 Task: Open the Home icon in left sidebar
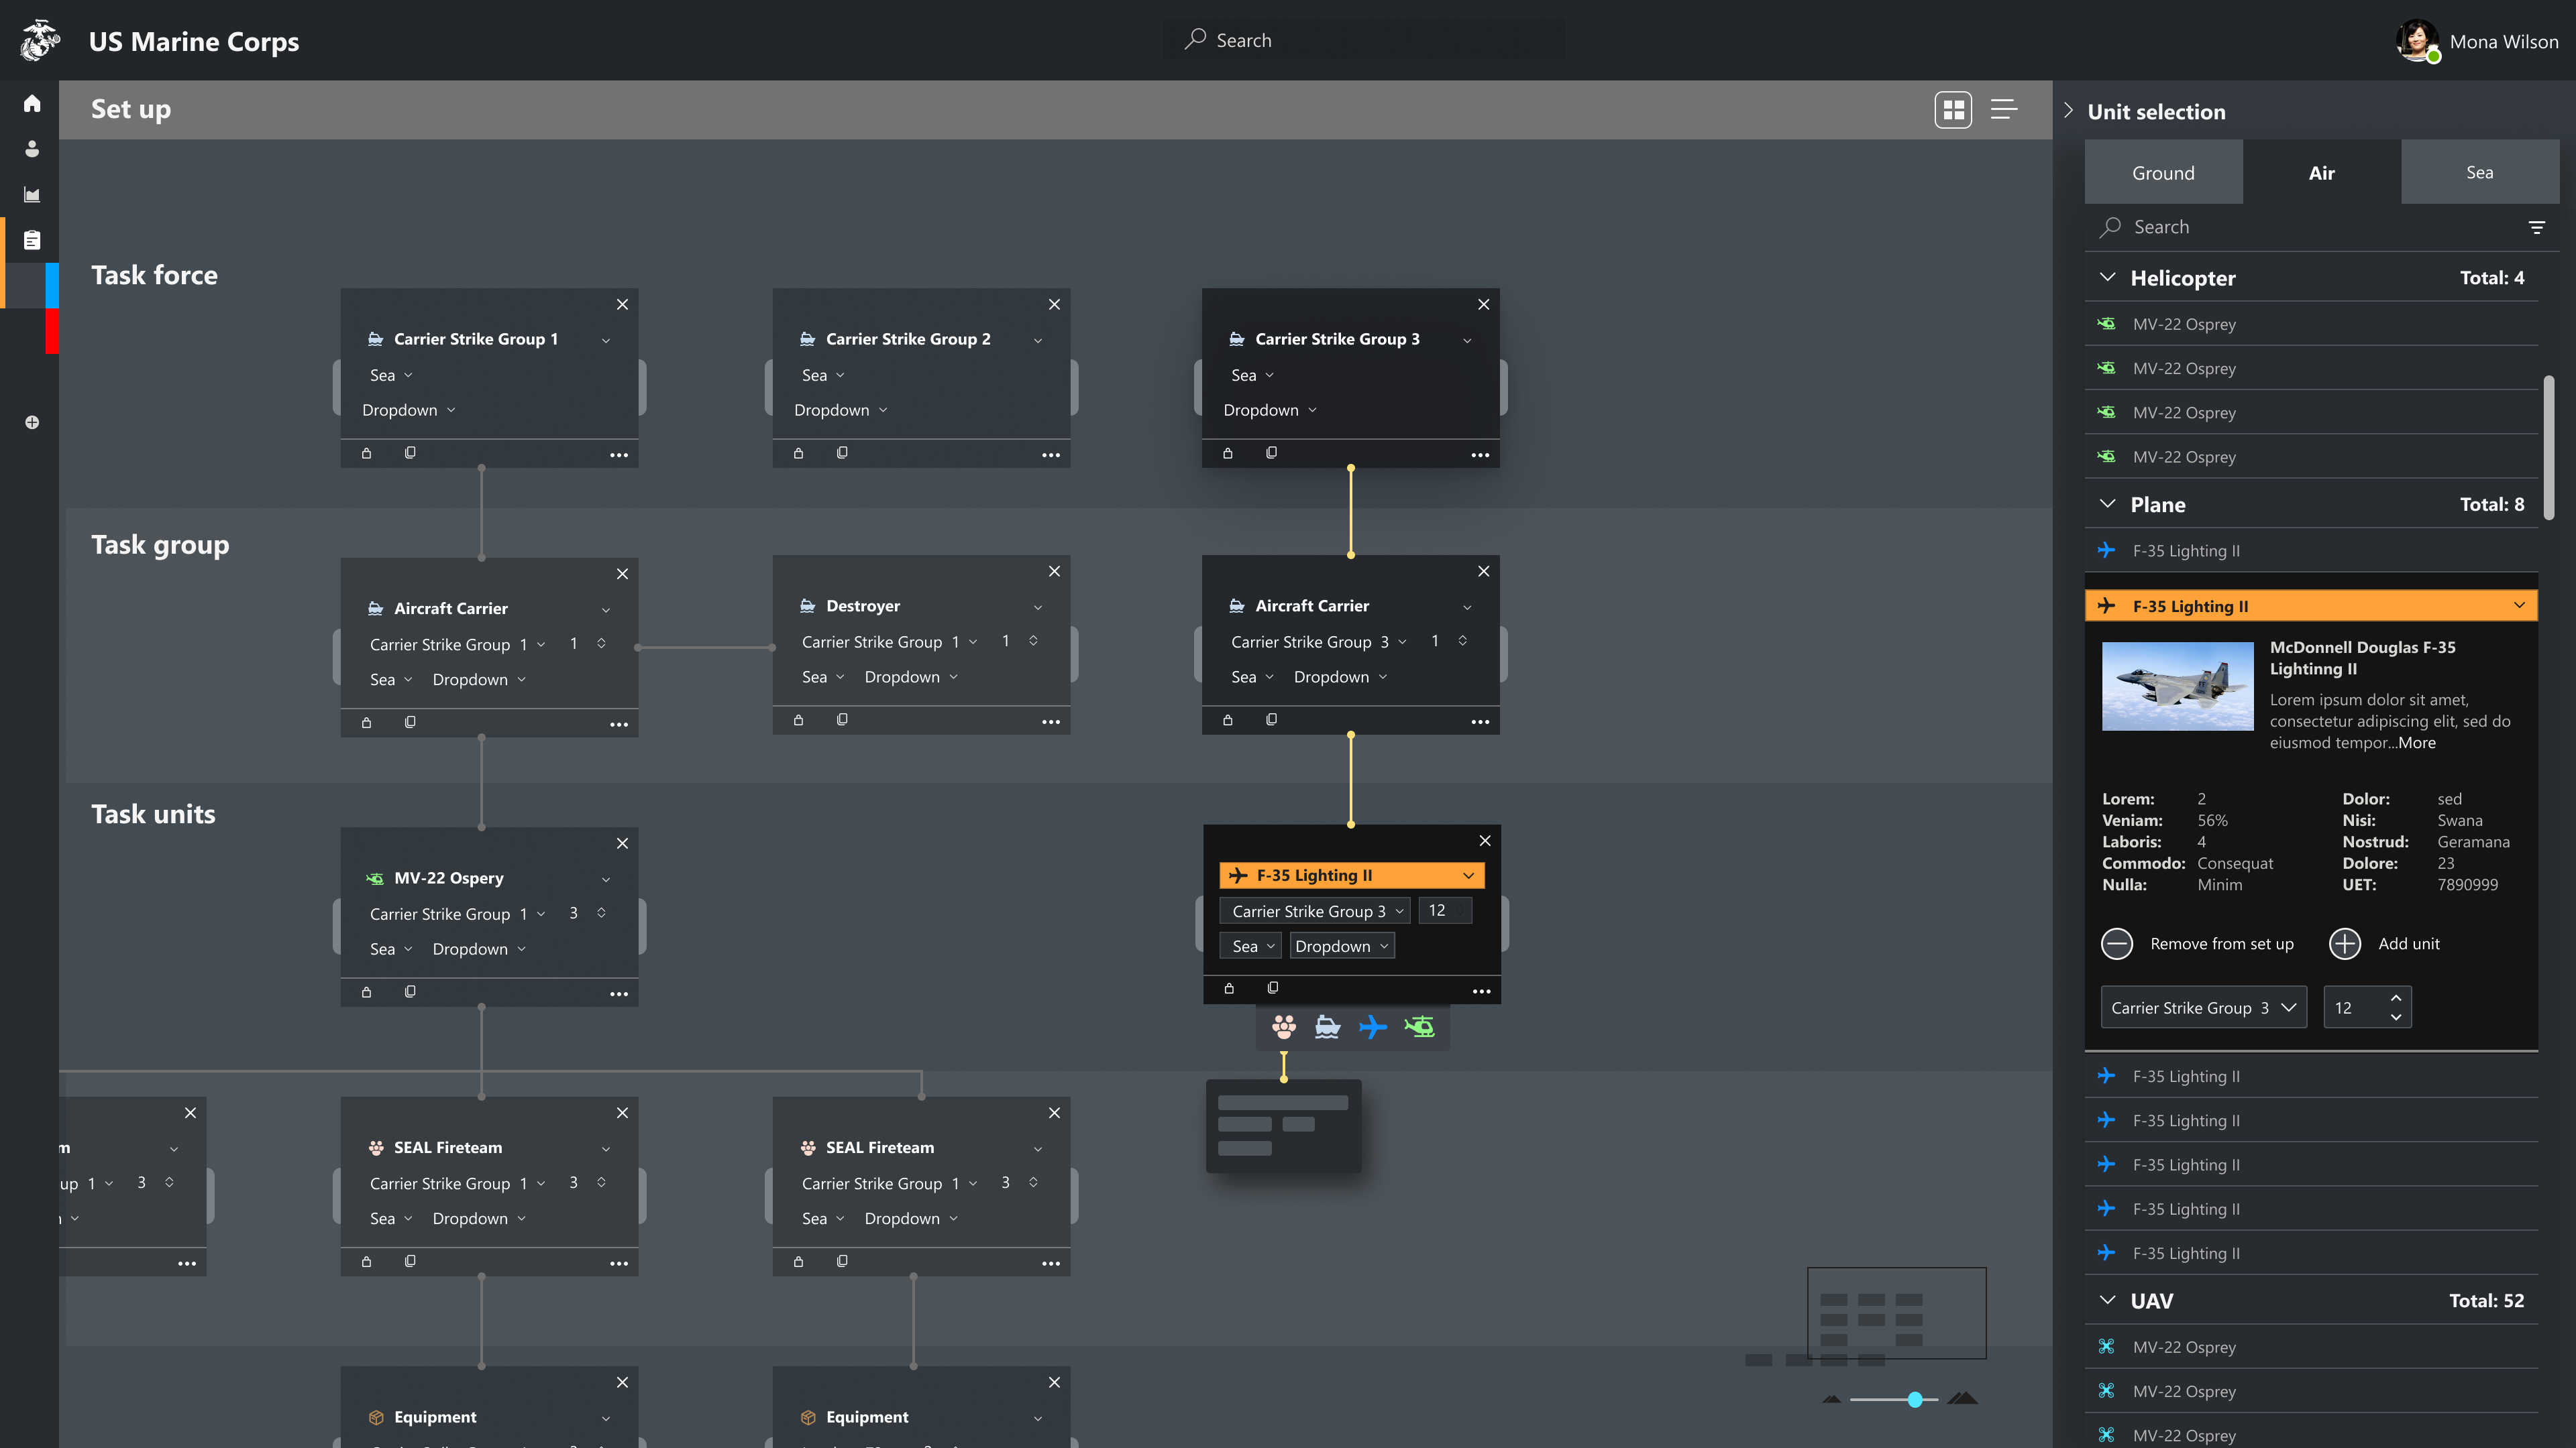click(32, 104)
